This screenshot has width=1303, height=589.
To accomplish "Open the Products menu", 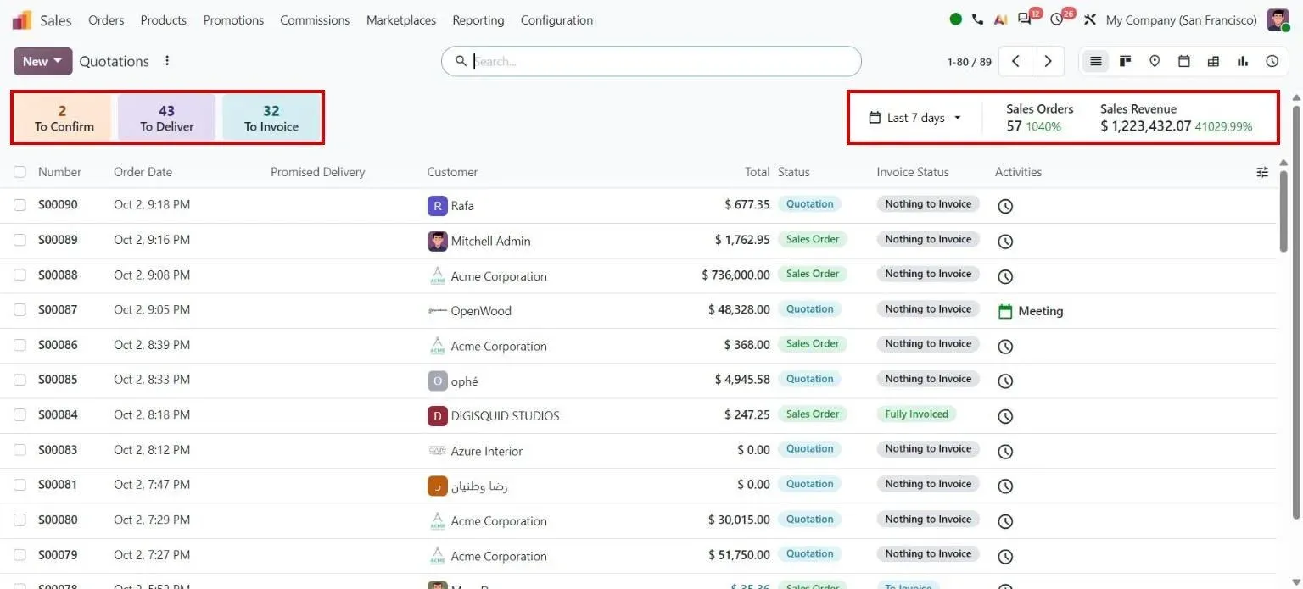I will click(x=164, y=19).
